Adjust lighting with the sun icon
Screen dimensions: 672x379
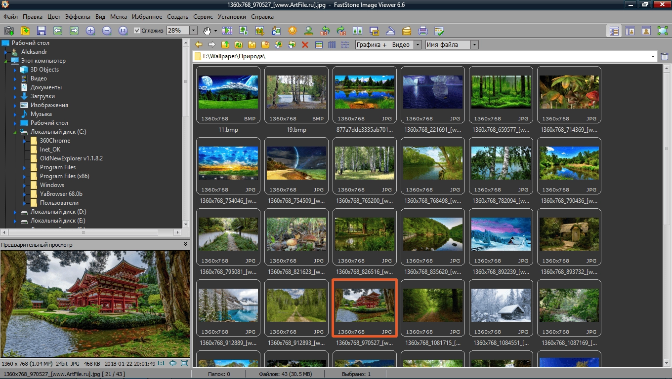pos(293,31)
